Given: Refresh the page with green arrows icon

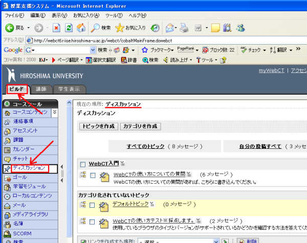Looking at the screenshot, I should tap(69, 28).
